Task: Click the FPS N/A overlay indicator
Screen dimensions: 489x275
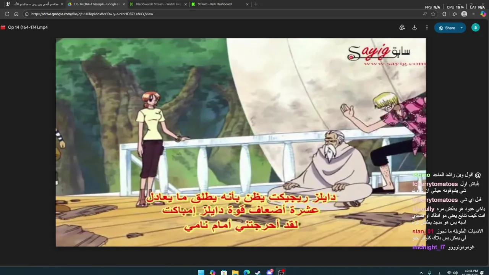Action: (432, 7)
